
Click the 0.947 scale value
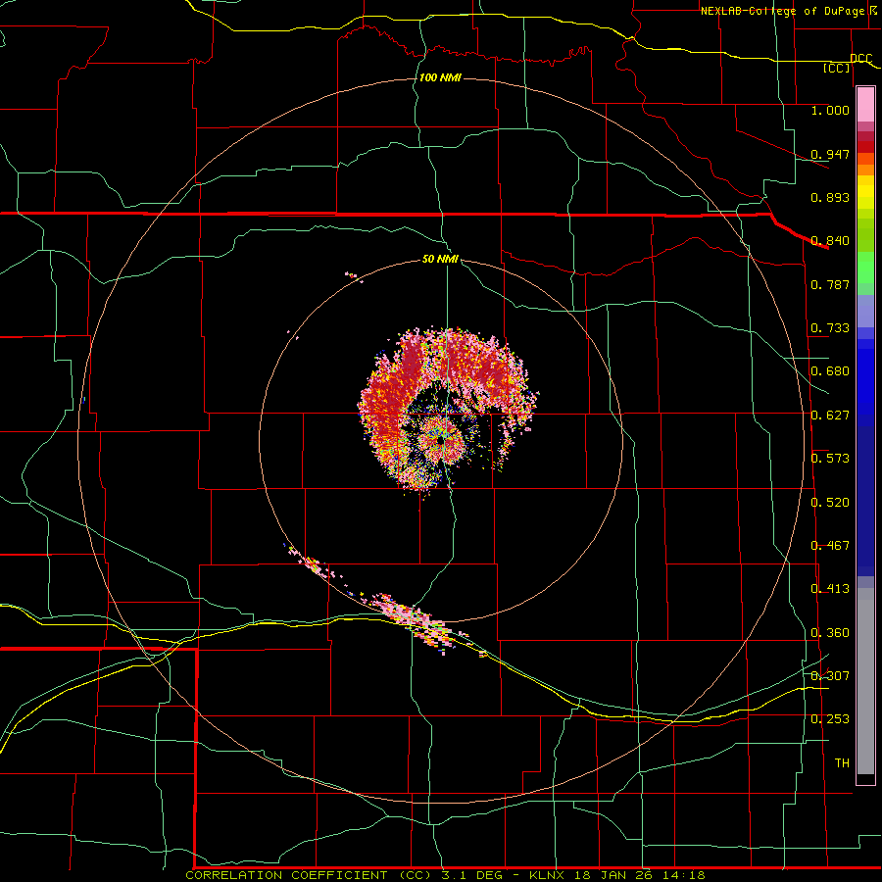coord(830,154)
